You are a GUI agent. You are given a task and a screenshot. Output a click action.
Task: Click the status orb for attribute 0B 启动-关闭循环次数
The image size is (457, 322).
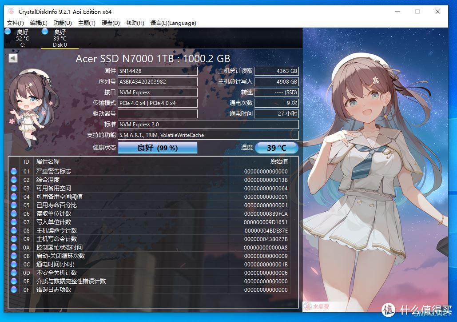click(x=14, y=256)
